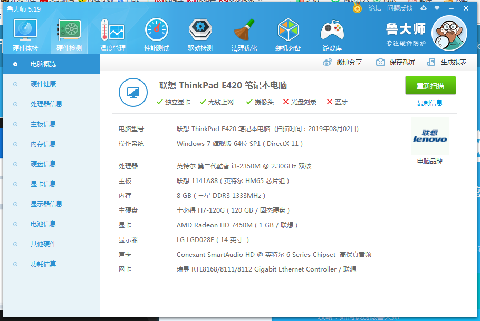Click the Conexant SmartAudio HD value
Image resolution: width=480 pixels, height=321 pixels.
tap(274, 255)
